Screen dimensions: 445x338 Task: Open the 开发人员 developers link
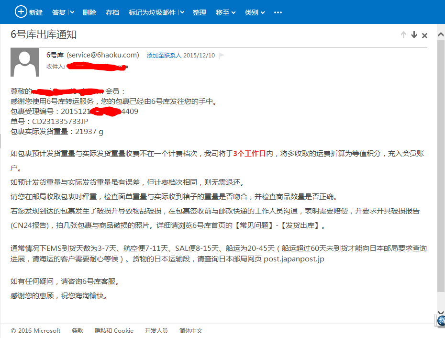click(x=156, y=331)
